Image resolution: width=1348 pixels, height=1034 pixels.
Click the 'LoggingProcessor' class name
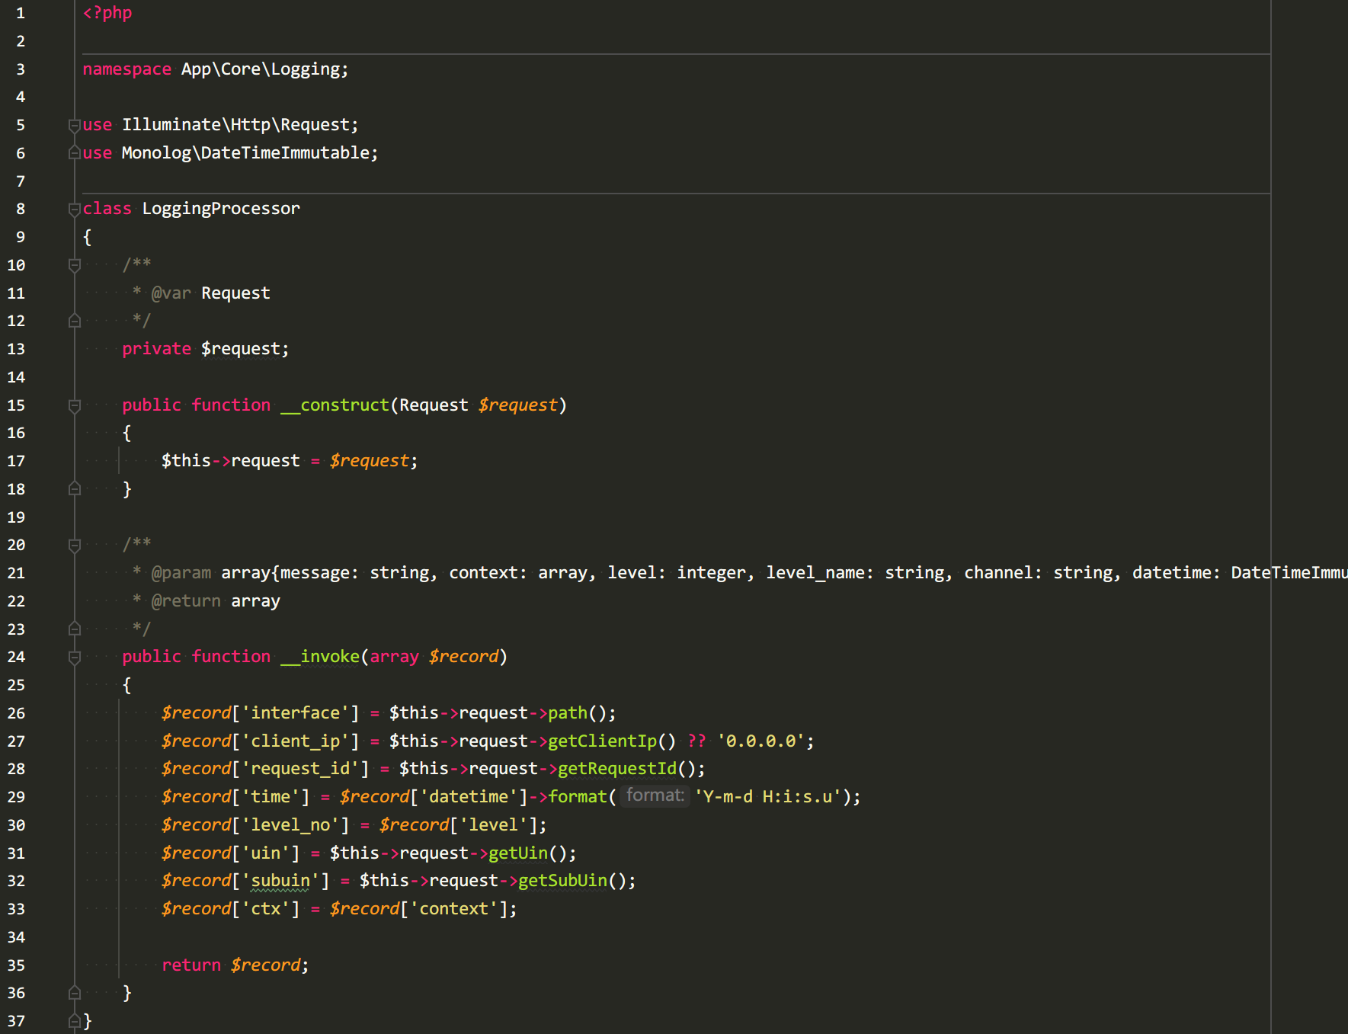(221, 209)
